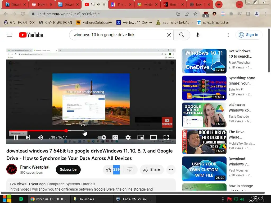The image size is (271, 203).
Task: Open Windows 11 Dow bookmark
Action: [x=134, y=23]
